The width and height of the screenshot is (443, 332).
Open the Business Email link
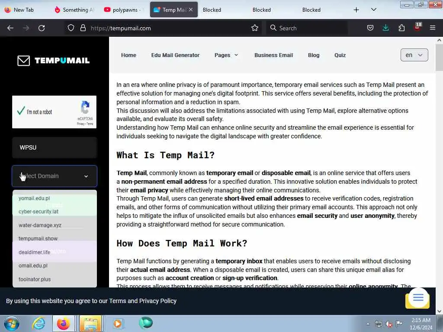[x=273, y=55]
